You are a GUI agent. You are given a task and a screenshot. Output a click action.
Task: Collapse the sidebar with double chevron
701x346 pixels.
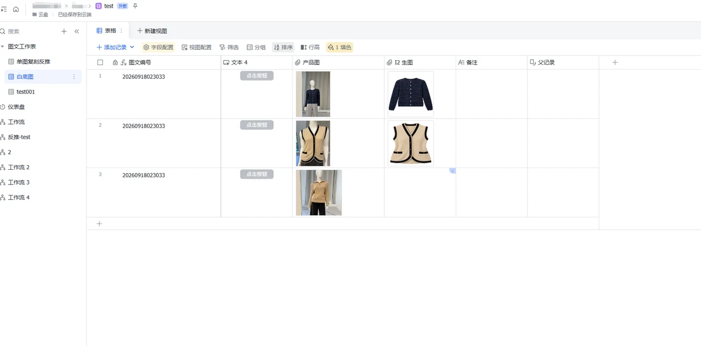77,32
